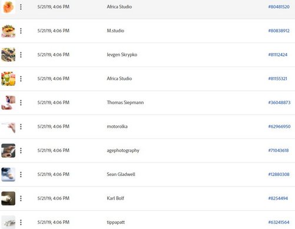The image size is (295, 229).
Task: Open the three-dot menu for the Sean Gladwell row
Action: [21, 174]
